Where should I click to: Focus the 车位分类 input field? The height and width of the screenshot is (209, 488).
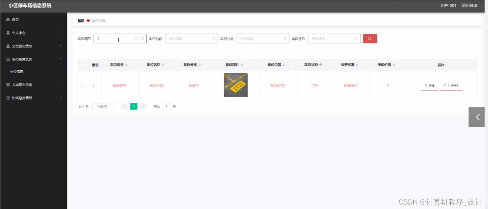(x=263, y=39)
